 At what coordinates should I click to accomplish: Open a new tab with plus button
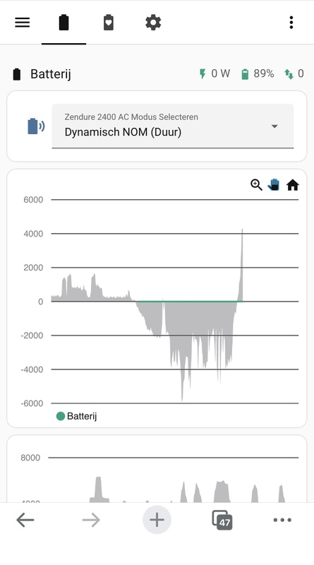(157, 520)
